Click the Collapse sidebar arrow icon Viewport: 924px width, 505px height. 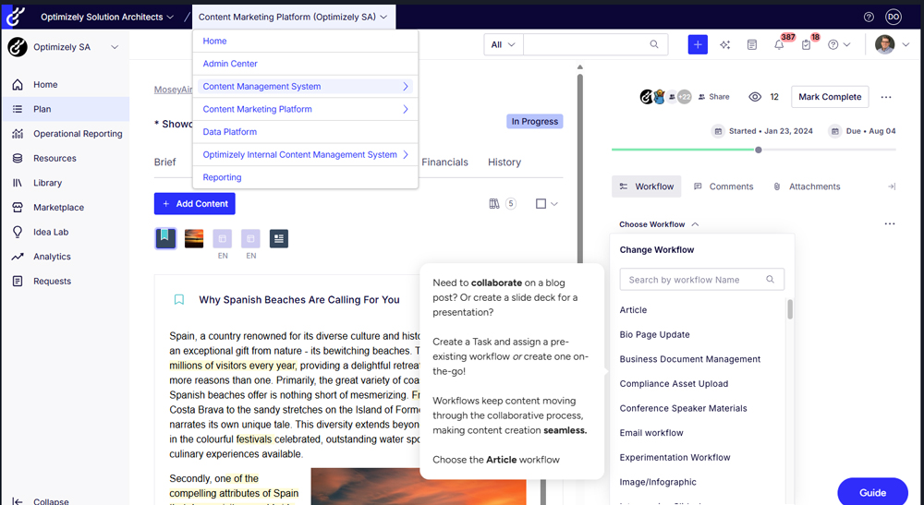(x=18, y=501)
